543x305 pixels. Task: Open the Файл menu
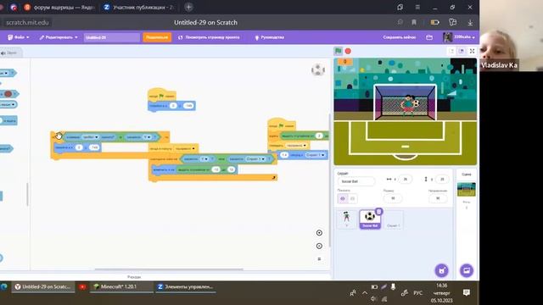click(x=19, y=37)
